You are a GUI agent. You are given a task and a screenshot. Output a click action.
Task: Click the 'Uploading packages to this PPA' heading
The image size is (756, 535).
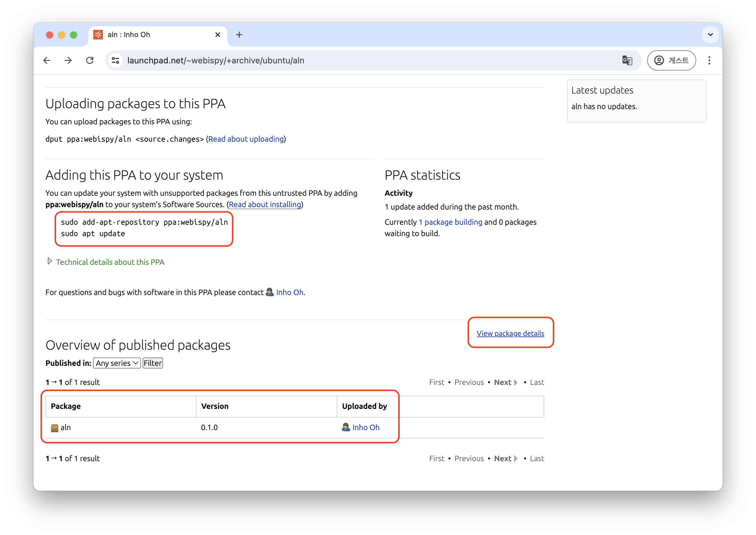tap(135, 104)
